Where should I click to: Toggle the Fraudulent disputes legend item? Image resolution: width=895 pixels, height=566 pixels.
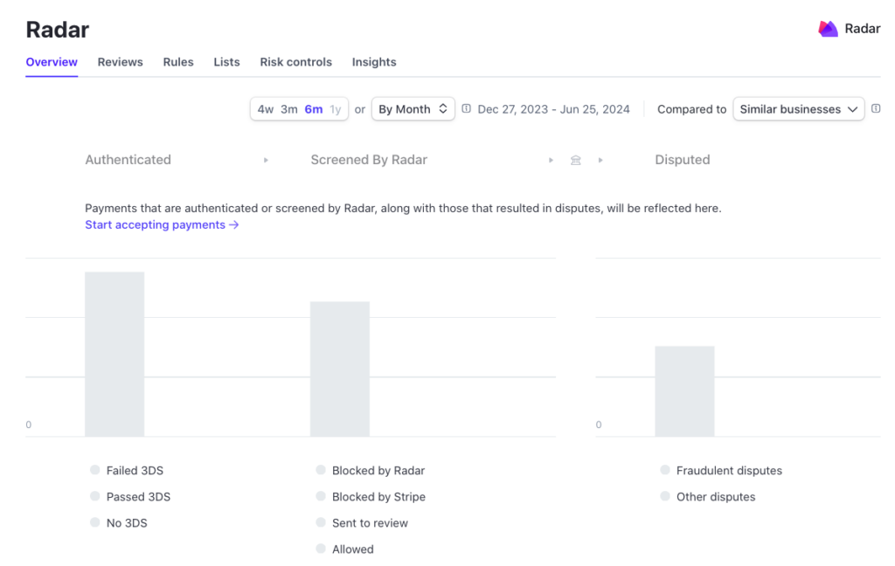tap(728, 470)
